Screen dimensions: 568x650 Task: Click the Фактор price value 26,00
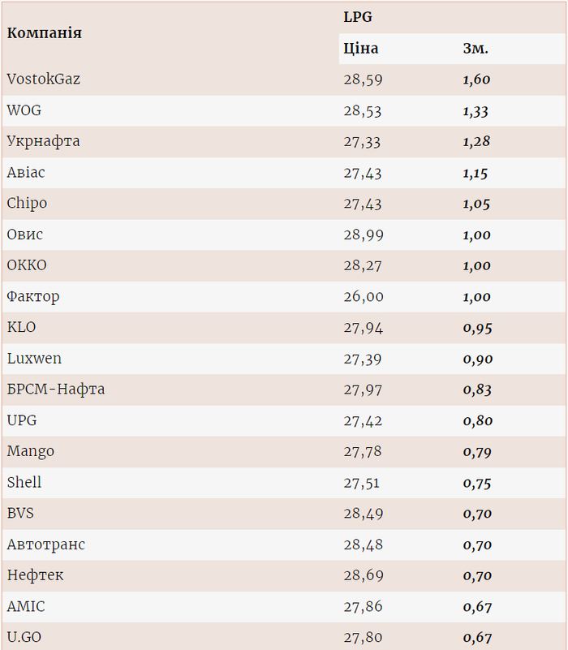(364, 297)
